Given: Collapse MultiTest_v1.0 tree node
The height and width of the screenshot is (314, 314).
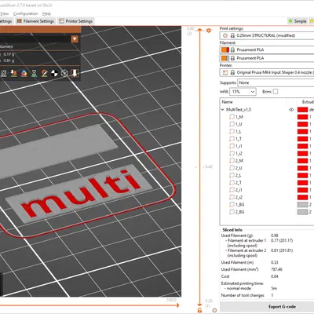Looking at the screenshot, I should pos(223,110).
